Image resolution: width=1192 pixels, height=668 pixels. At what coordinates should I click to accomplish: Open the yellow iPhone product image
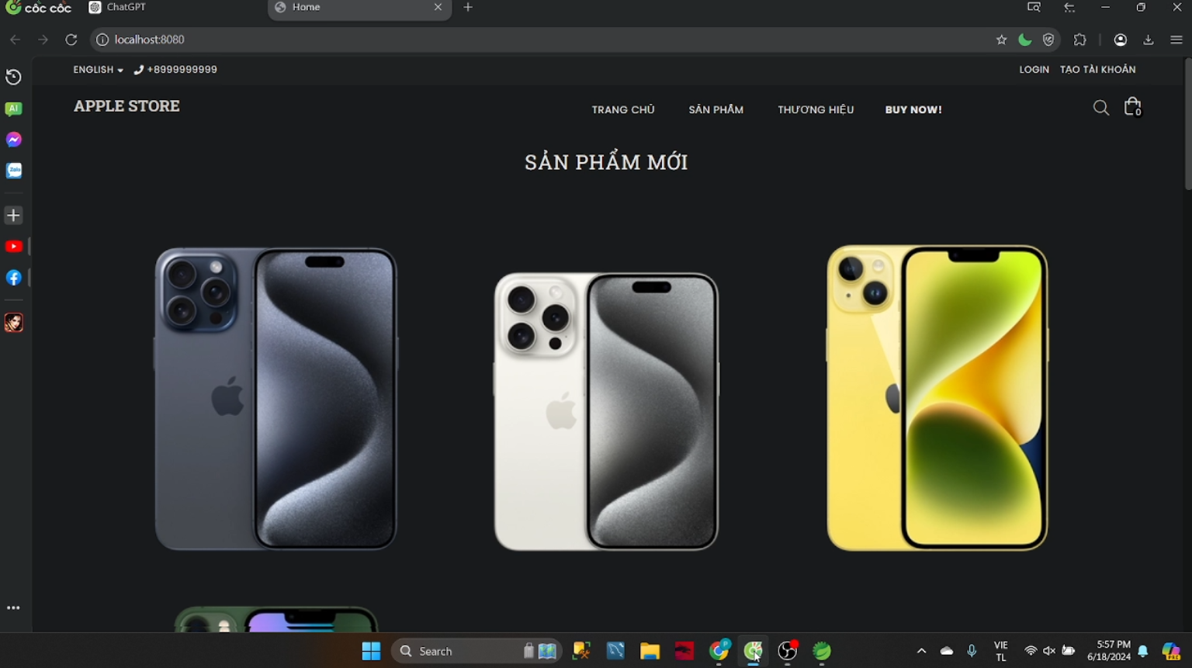[937, 398]
